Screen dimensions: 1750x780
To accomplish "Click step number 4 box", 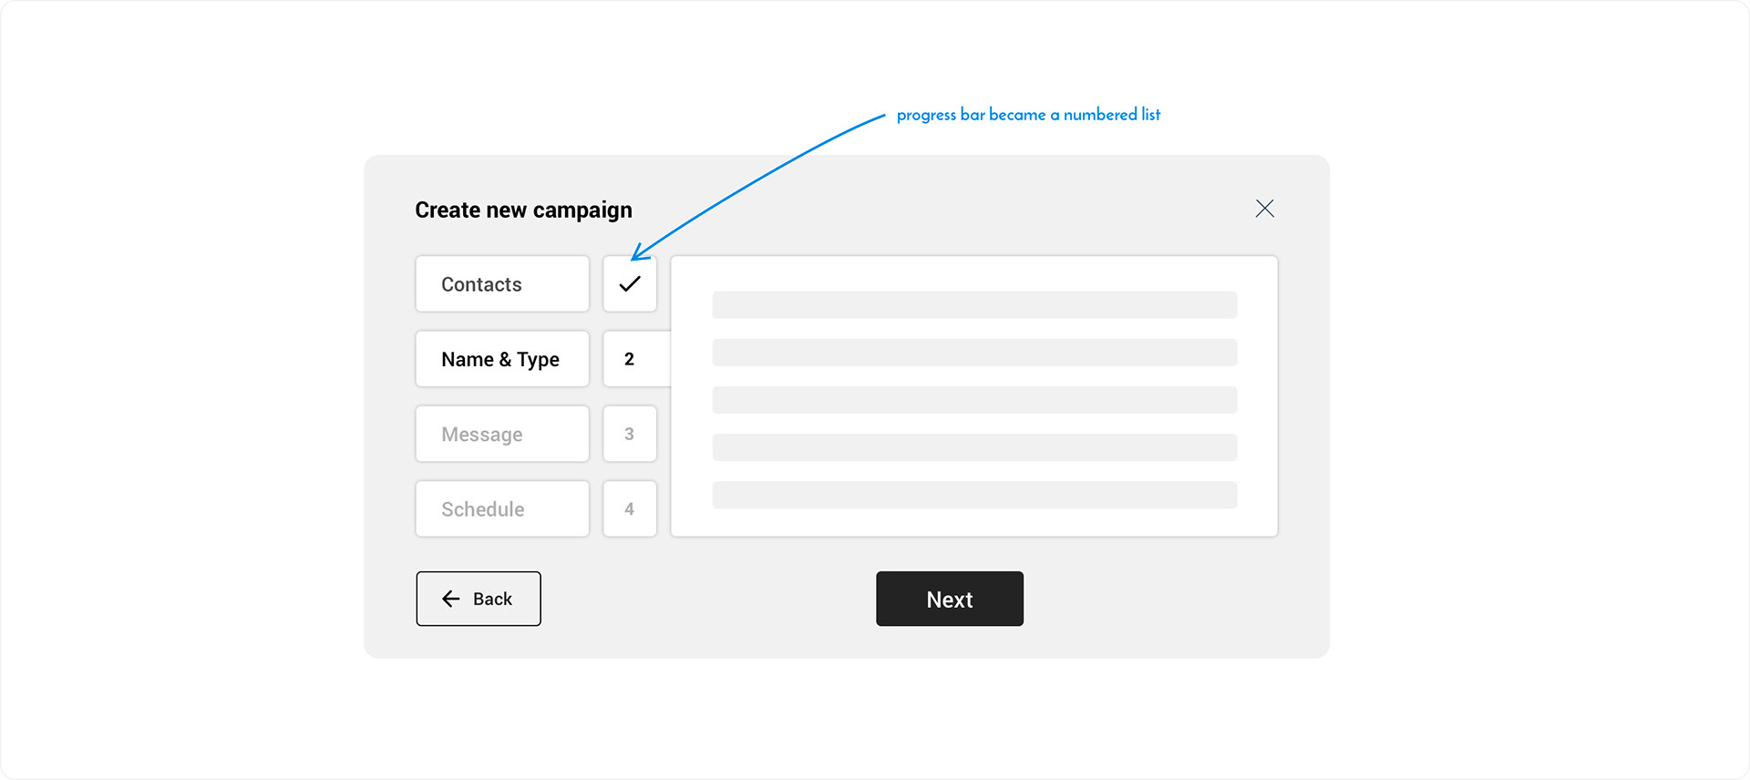I will click(x=630, y=508).
